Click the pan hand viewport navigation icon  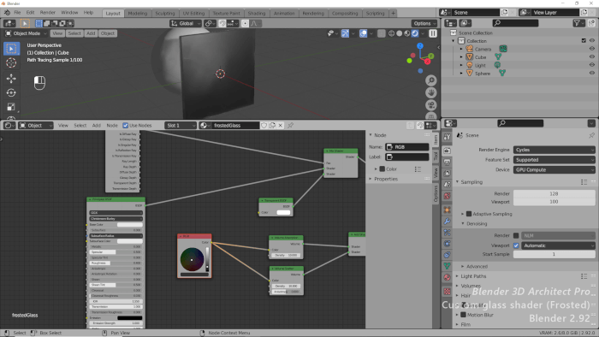[x=431, y=92]
